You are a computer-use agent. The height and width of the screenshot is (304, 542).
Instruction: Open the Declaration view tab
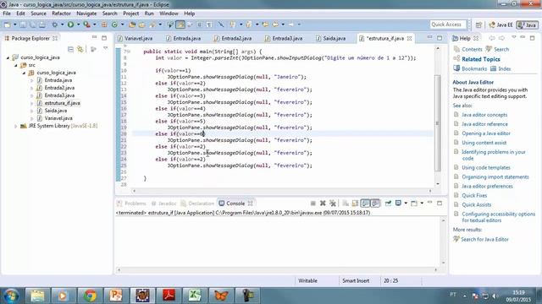(197, 204)
